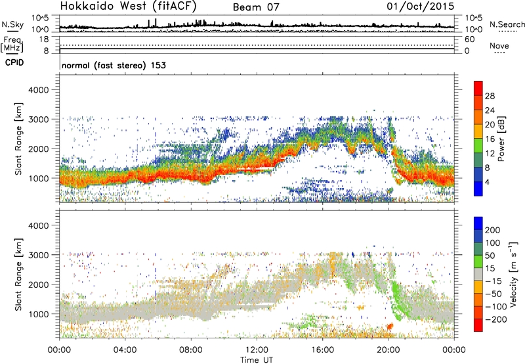Click the "16:00" time tick label

tap(322, 350)
